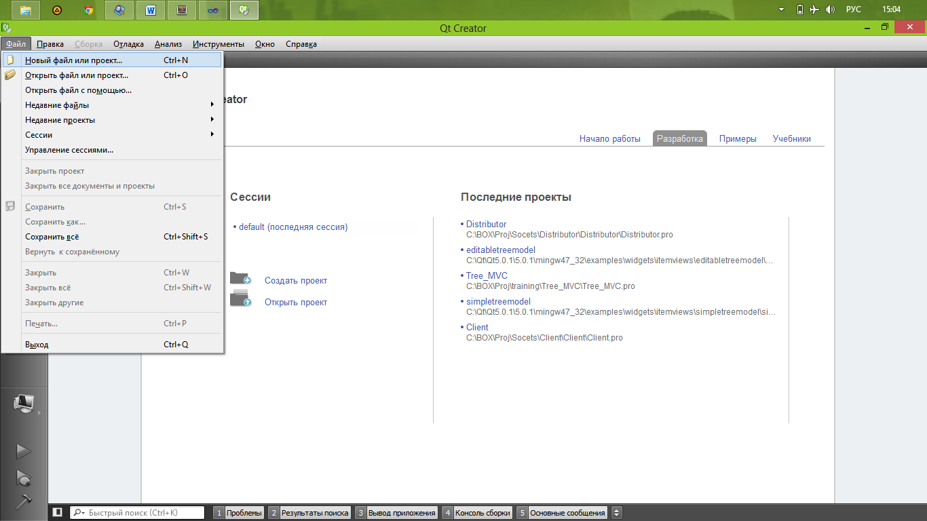Switch to the Начало работы tab
This screenshot has width=927, height=521.
click(x=609, y=138)
